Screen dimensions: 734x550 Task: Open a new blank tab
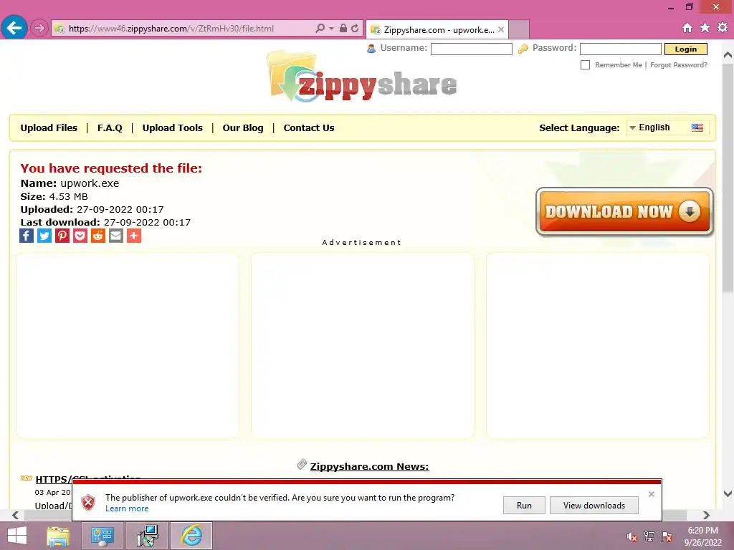click(519, 29)
